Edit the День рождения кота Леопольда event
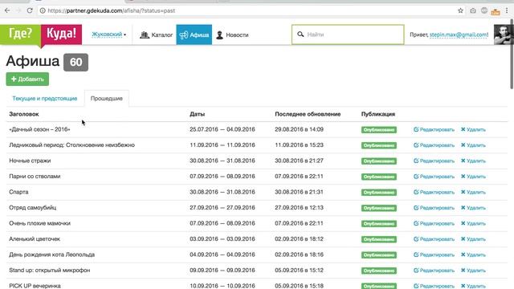The height and width of the screenshot is (289, 514). (434, 254)
